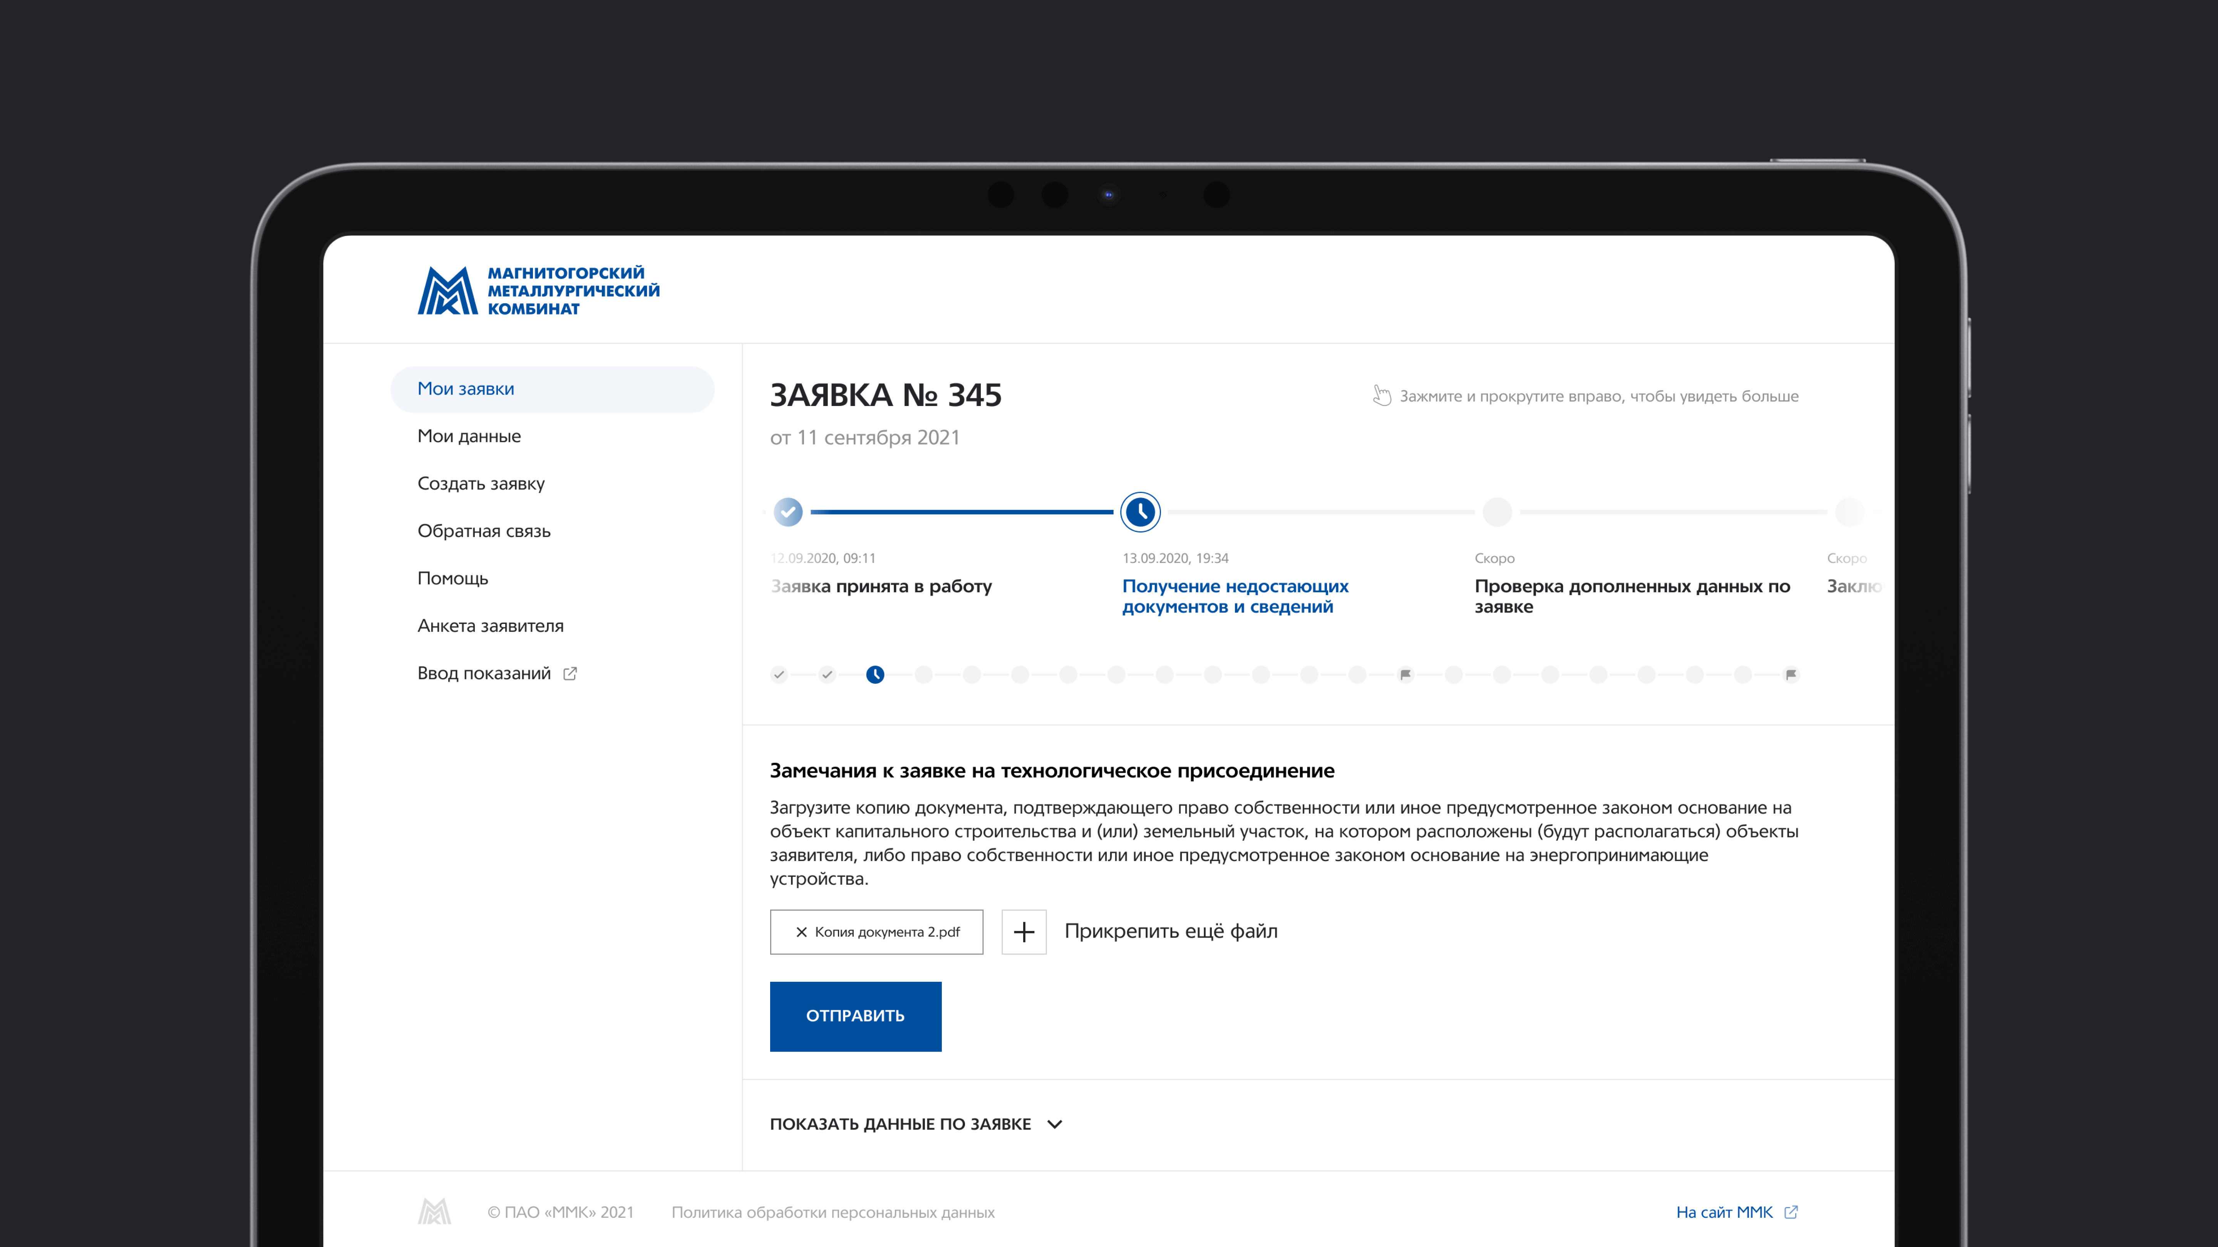Click the plus icon to attach file
2218x1247 pixels.
tap(1024, 932)
